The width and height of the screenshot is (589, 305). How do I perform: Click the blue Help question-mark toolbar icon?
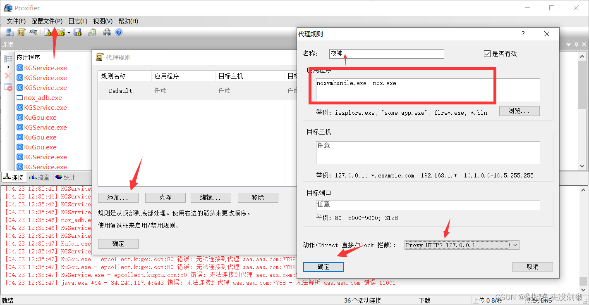tap(119, 32)
